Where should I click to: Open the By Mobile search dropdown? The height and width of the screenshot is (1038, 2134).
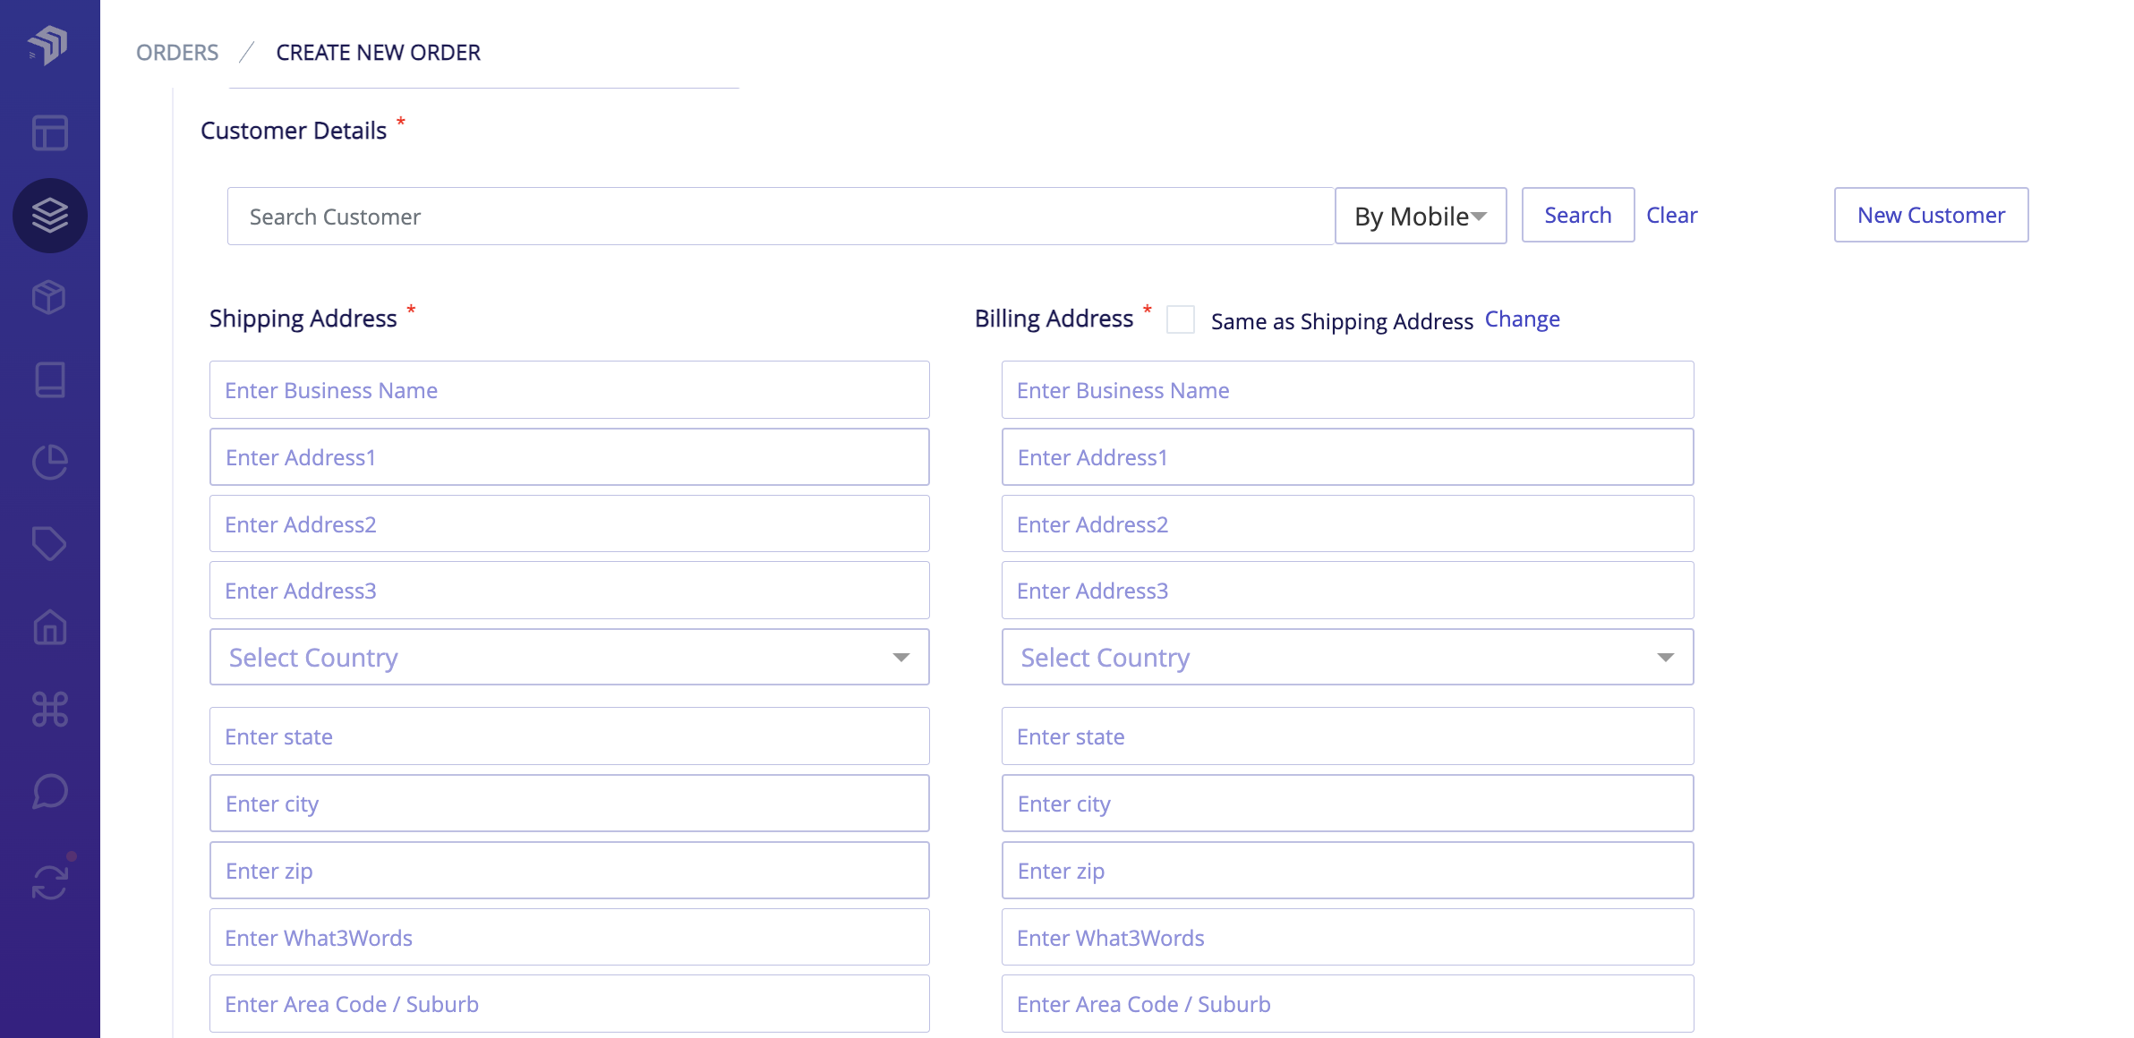[x=1420, y=216]
